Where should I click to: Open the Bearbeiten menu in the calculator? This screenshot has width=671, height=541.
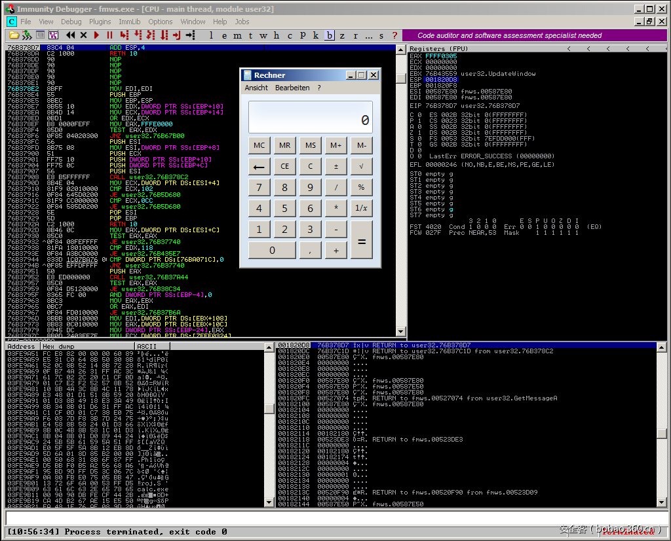(x=292, y=88)
